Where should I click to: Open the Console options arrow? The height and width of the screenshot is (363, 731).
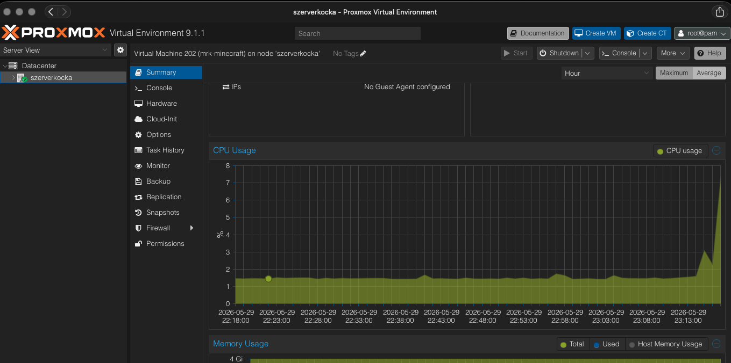click(645, 53)
